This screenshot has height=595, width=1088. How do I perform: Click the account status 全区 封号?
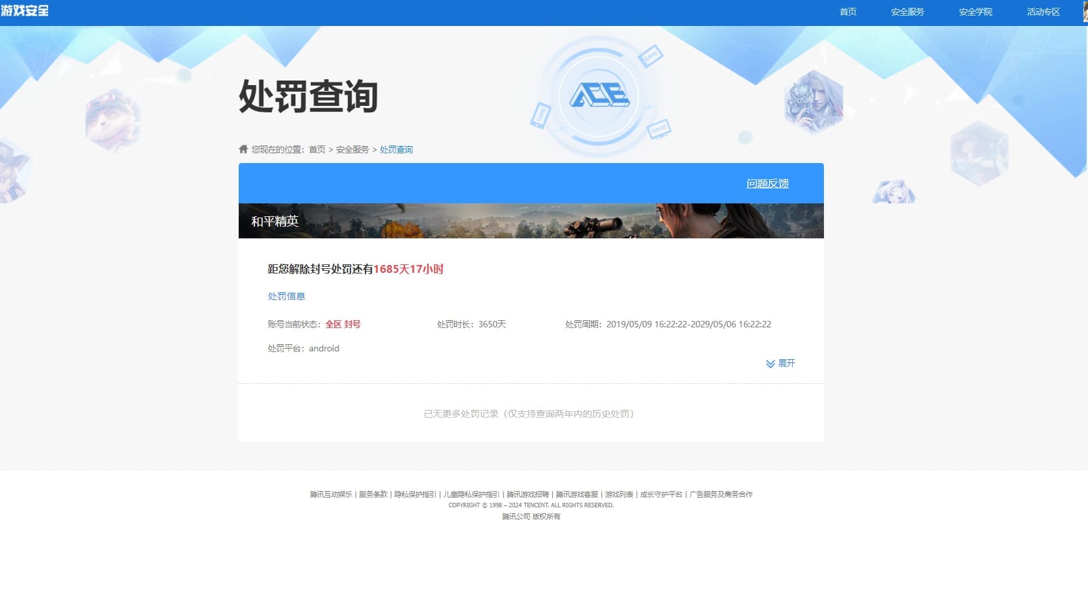[x=343, y=324]
